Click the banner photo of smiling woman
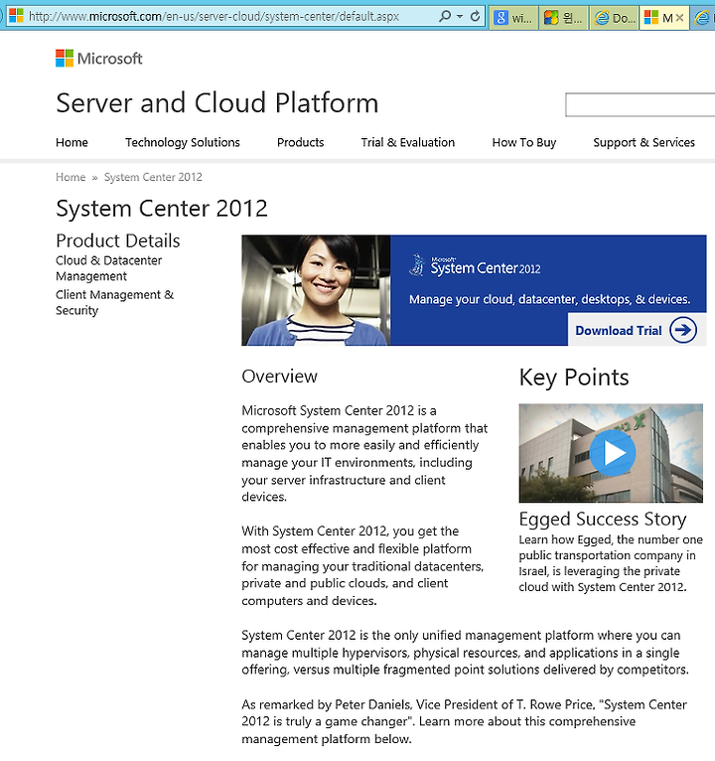715x761 pixels. point(316,290)
